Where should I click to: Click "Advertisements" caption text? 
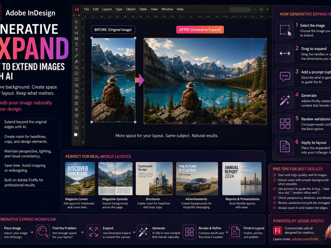coord(196,199)
